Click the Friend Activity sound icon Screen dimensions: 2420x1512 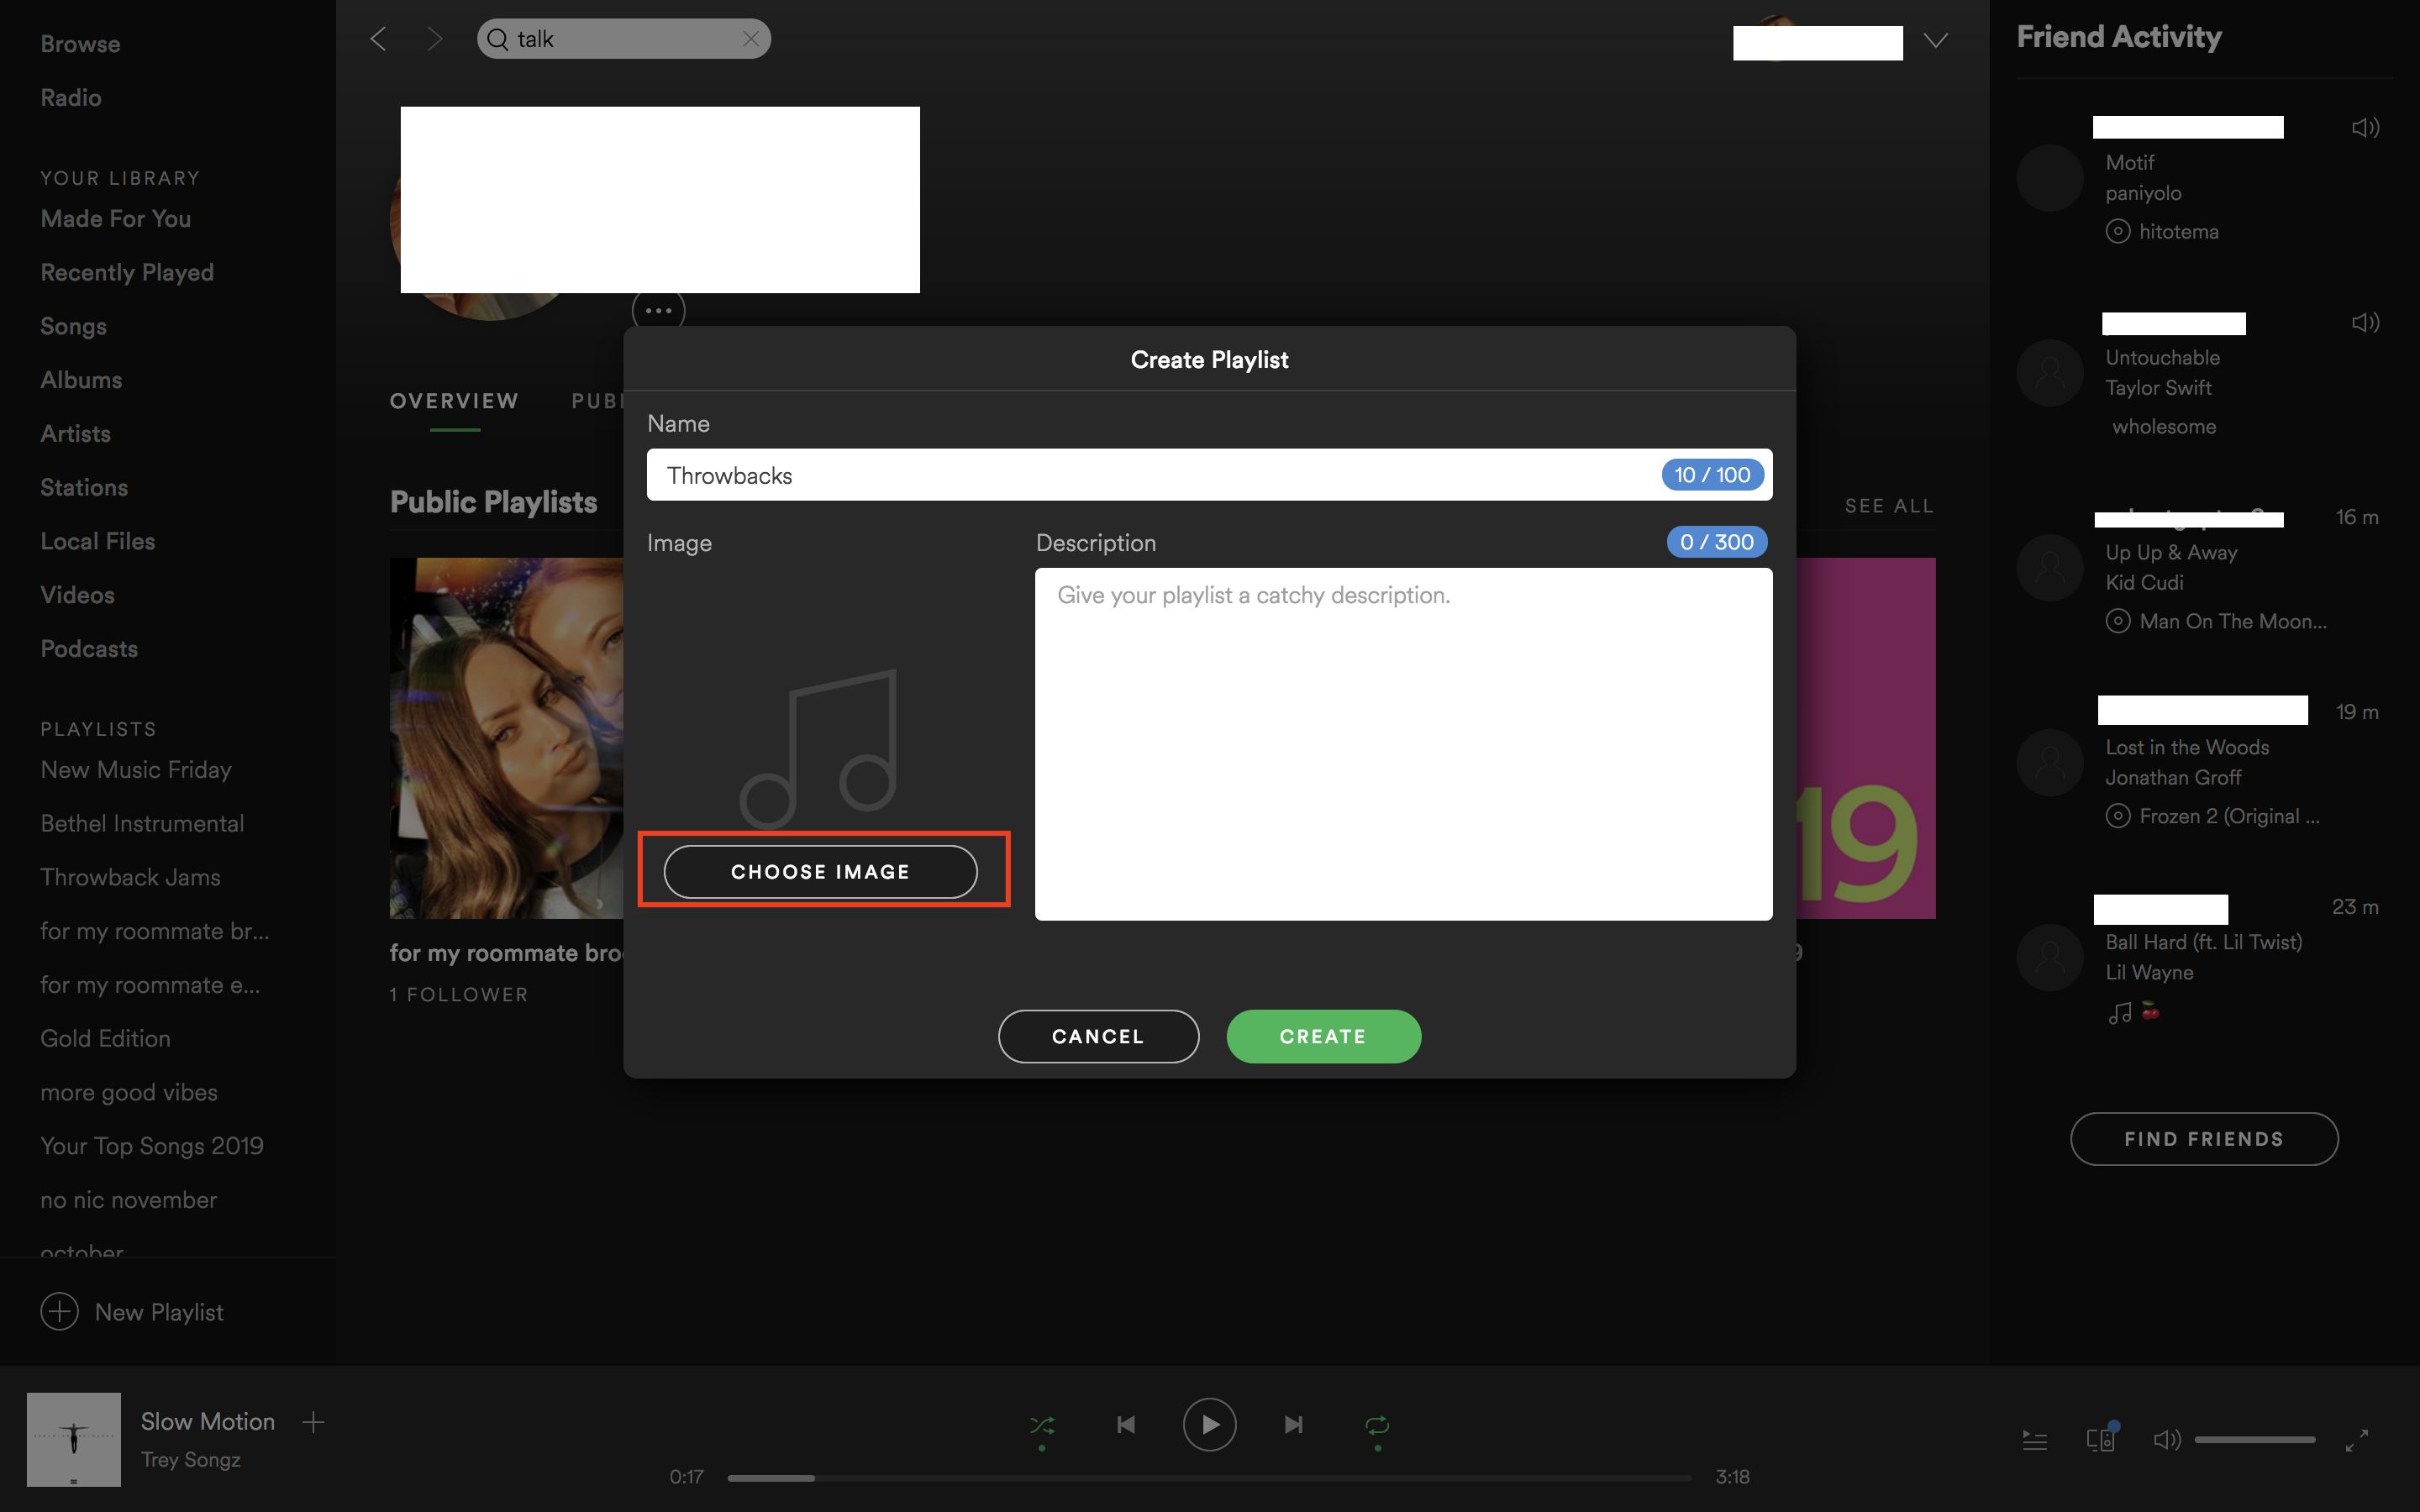click(2366, 123)
